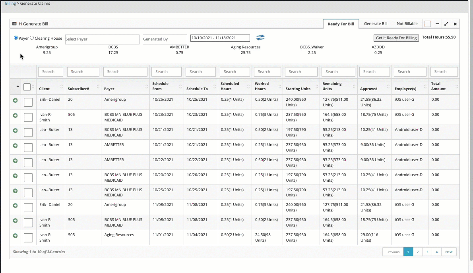
Task: Expand Leo--Bulter AMBETTER row scheduled 10/21/2021
Action: (x=15, y=146)
